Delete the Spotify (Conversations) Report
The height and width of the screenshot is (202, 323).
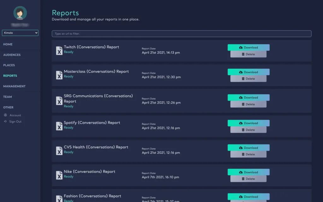click(248, 130)
